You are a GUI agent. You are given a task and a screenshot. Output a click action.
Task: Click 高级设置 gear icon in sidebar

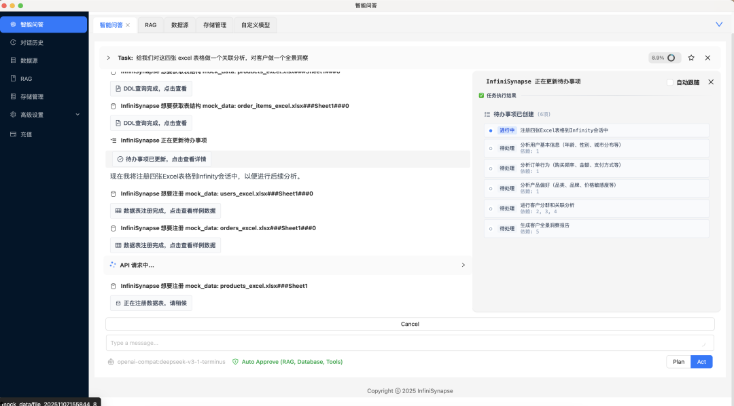point(13,114)
